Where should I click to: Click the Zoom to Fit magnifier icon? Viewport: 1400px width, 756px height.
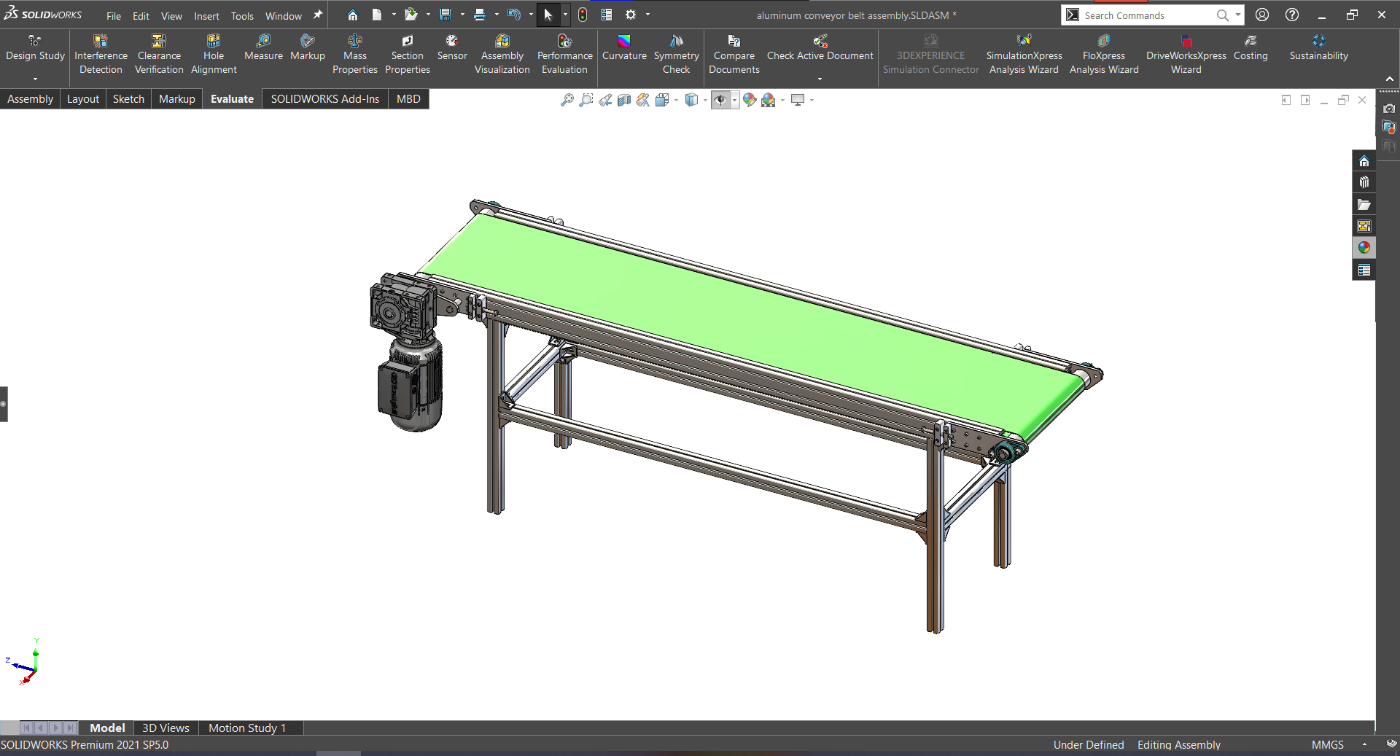pyautogui.click(x=567, y=100)
